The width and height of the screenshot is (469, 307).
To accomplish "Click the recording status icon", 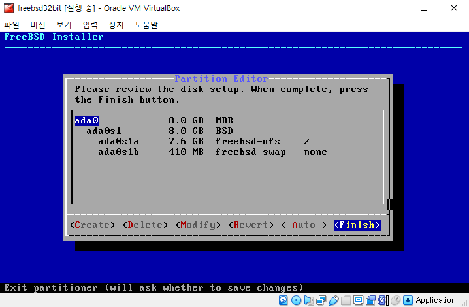I will point(370,300).
